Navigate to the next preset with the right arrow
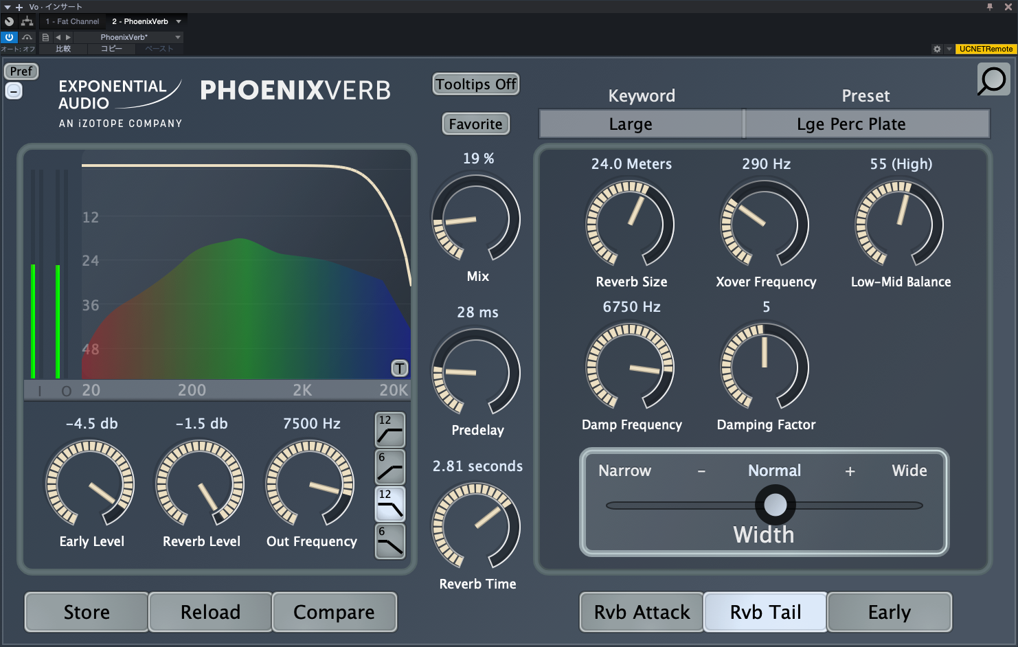The width and height of the screenshot is (1018, 647). [68, 37]
